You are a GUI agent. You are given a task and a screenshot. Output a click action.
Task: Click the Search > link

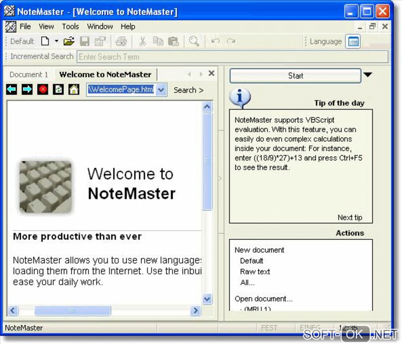click(x=188, y=90)
